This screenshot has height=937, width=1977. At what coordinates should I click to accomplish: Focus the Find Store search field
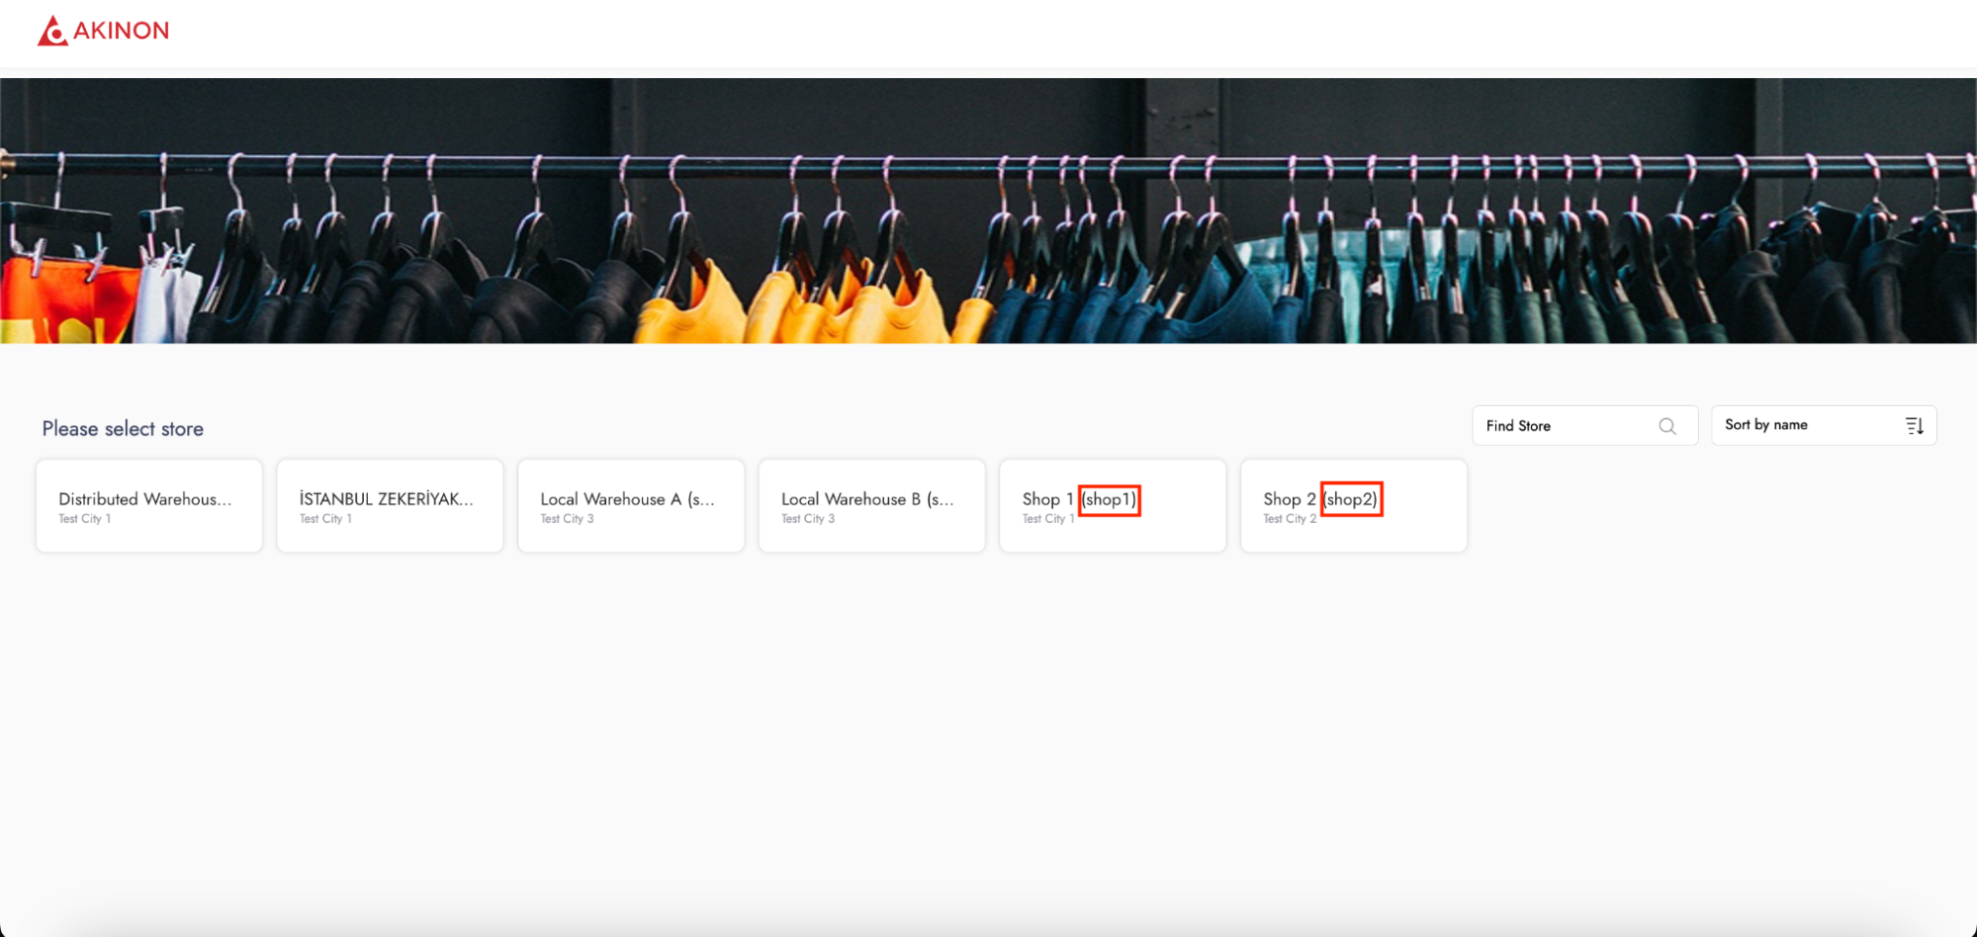point(1568,426)
